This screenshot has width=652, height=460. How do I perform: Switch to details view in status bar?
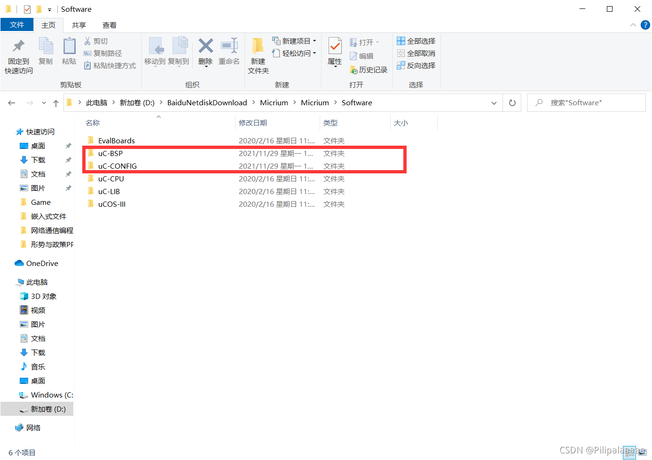pos(629,452)
